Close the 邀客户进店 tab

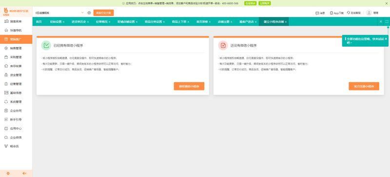(255, 22)
